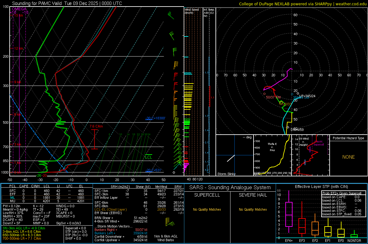
Task: Click the 12 km height marker
Action: 18,48
